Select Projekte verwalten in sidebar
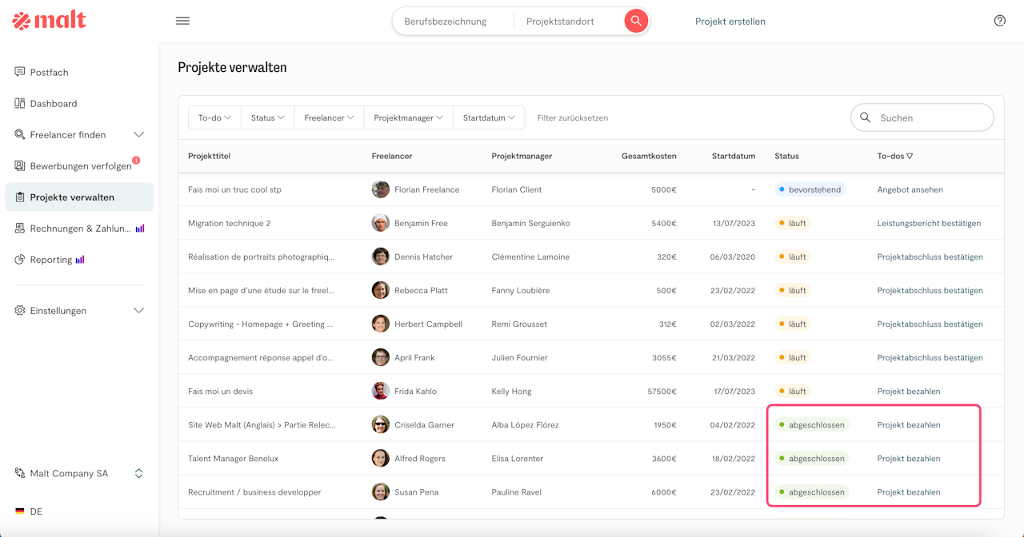 pos(72,197)
